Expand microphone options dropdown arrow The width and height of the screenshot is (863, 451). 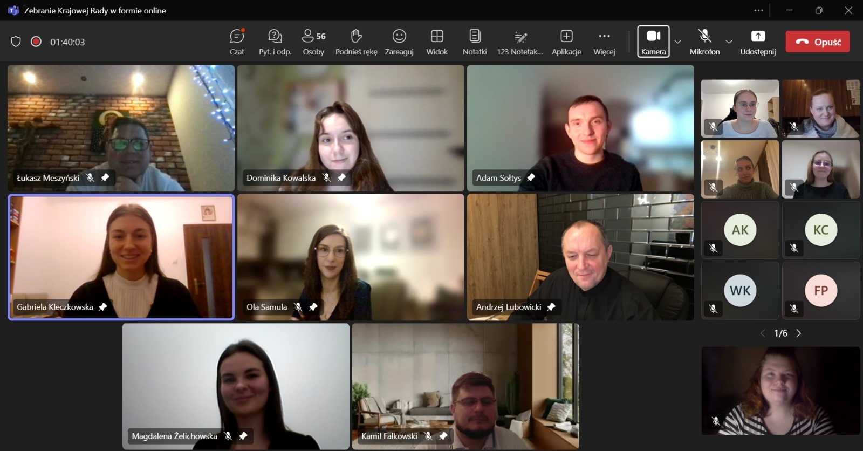(729, 42)
